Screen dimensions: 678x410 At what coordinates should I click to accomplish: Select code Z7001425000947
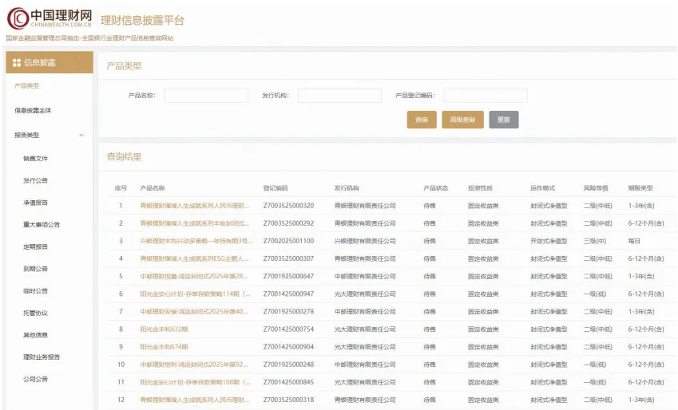coord(288,294)
